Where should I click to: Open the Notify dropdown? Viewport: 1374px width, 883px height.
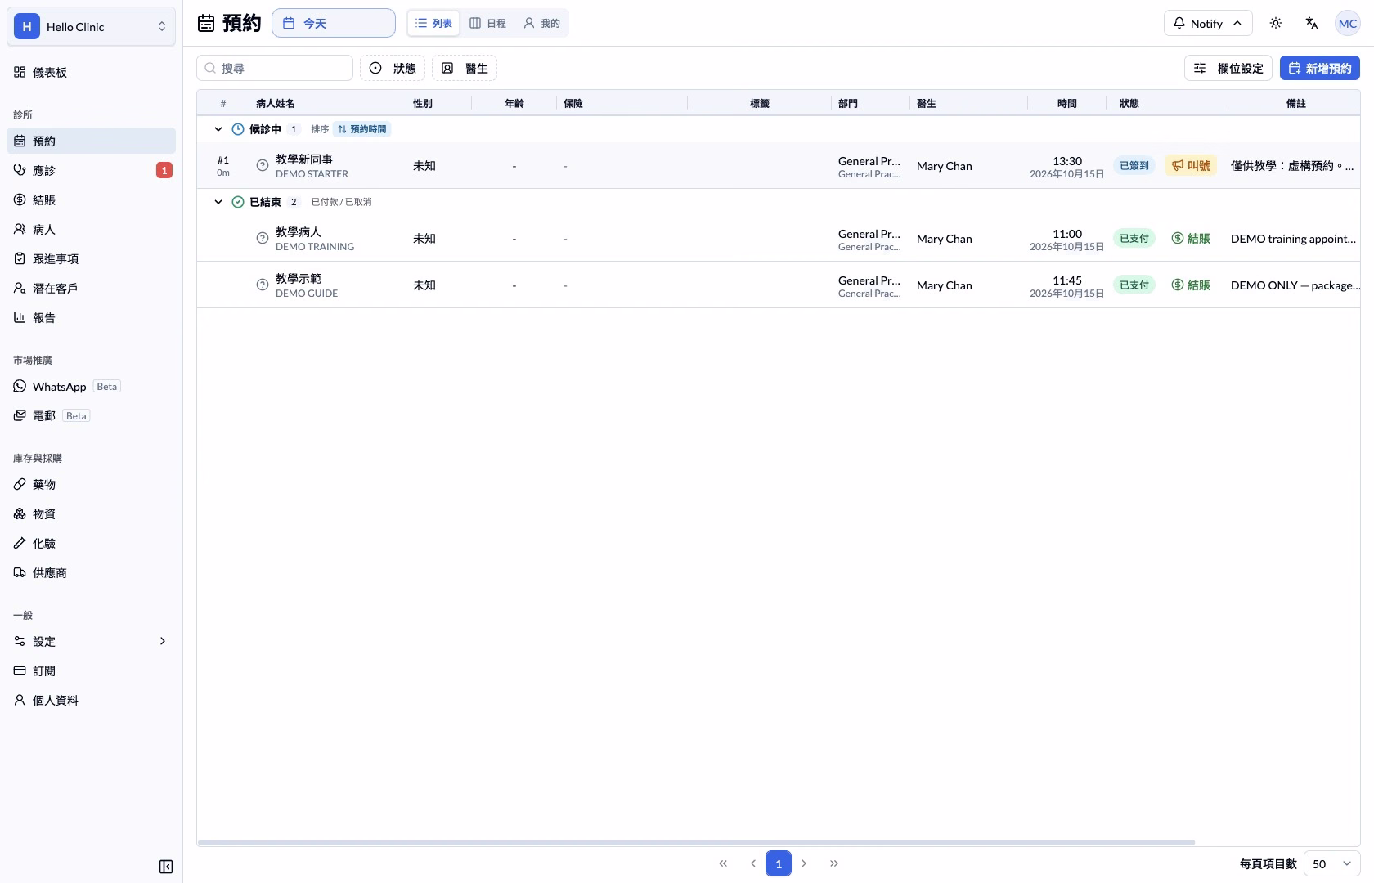[x=1208, y=23]
